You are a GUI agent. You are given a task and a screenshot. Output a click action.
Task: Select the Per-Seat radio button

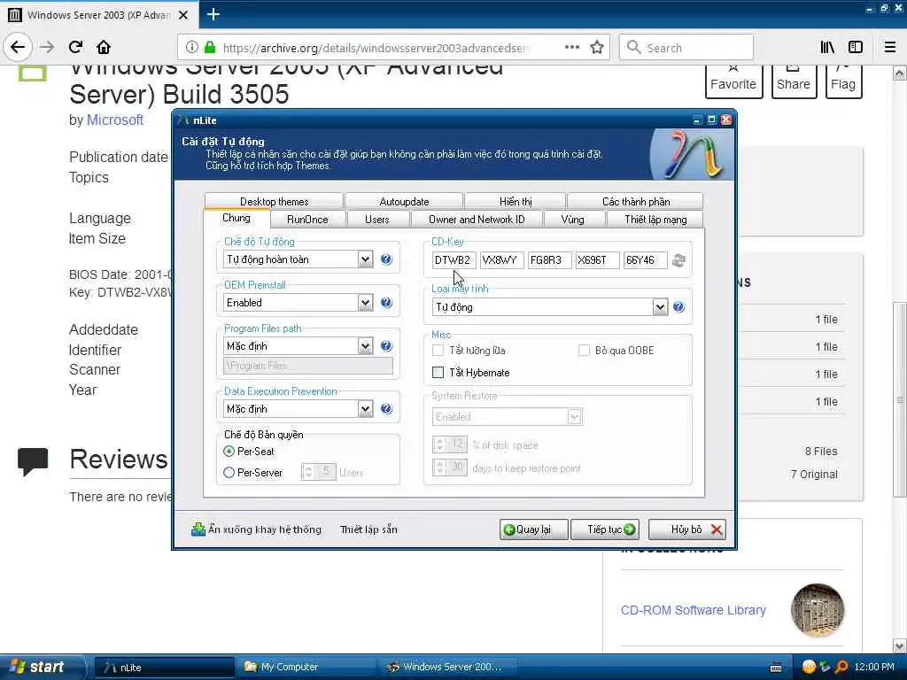[x=229, y=451]
